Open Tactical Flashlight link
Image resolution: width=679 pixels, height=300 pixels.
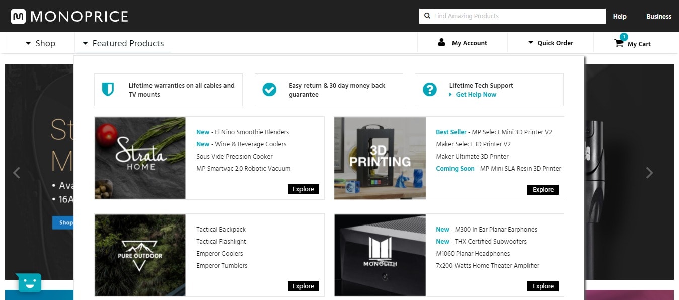point(221,242)
